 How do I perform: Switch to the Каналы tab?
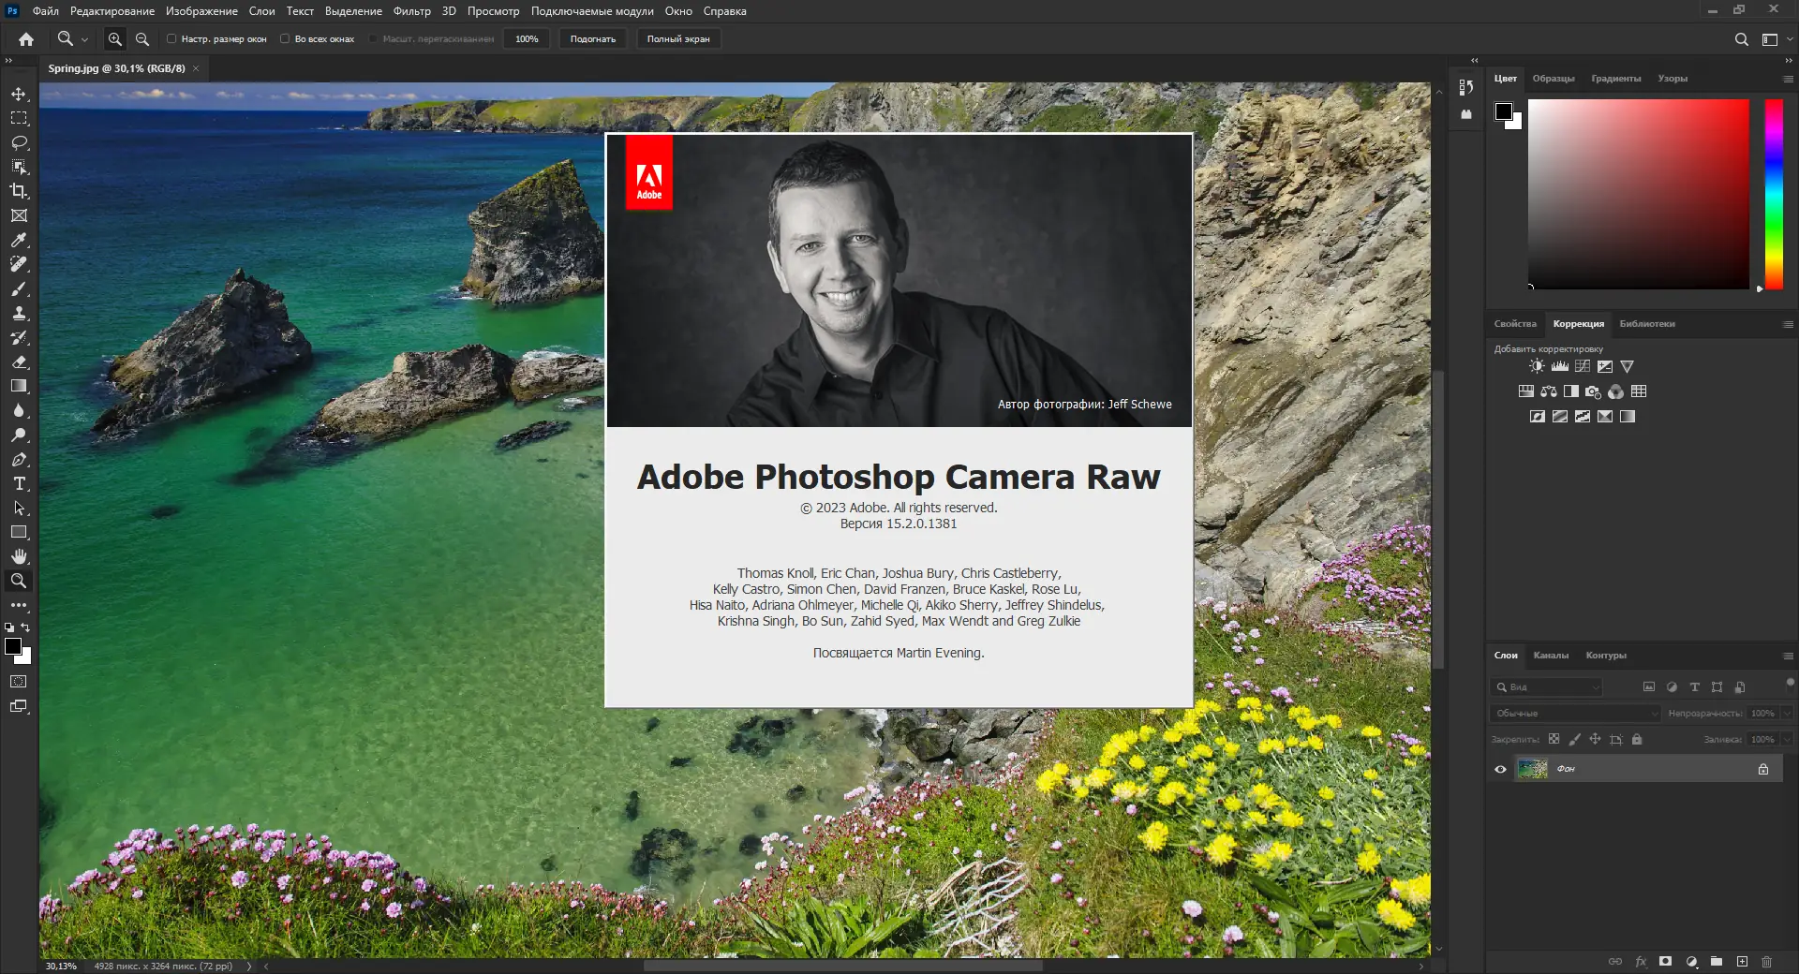1551,656
